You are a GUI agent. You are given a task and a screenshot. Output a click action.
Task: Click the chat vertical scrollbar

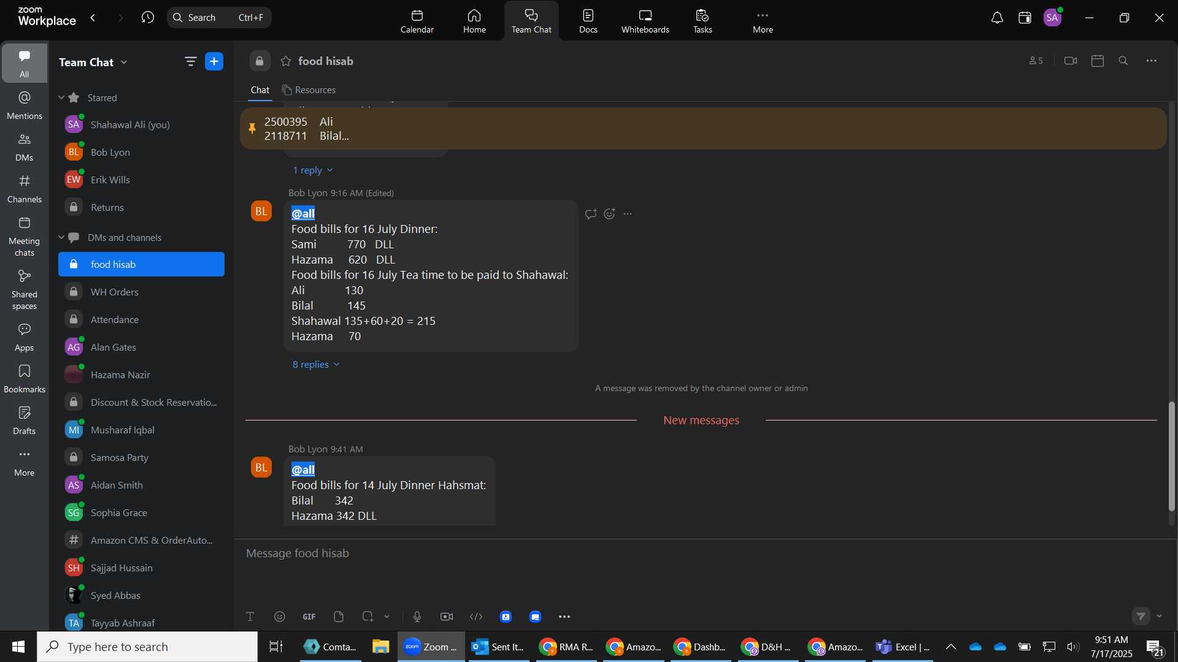pyautogui.click(x=1171, y=456)
